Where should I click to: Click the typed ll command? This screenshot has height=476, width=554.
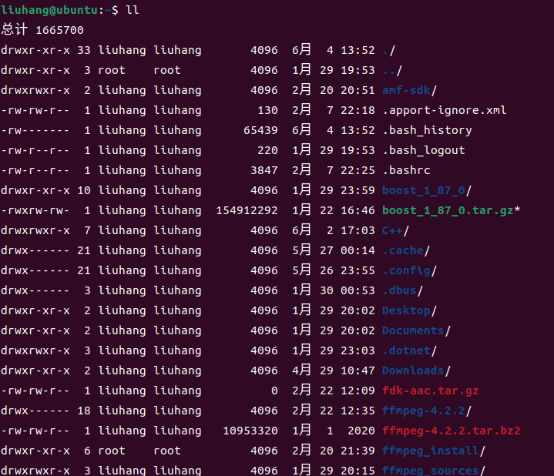pyautogui.click(x=133, y=10)
